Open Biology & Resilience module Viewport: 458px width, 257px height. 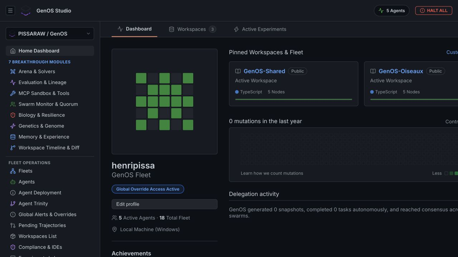50,115
